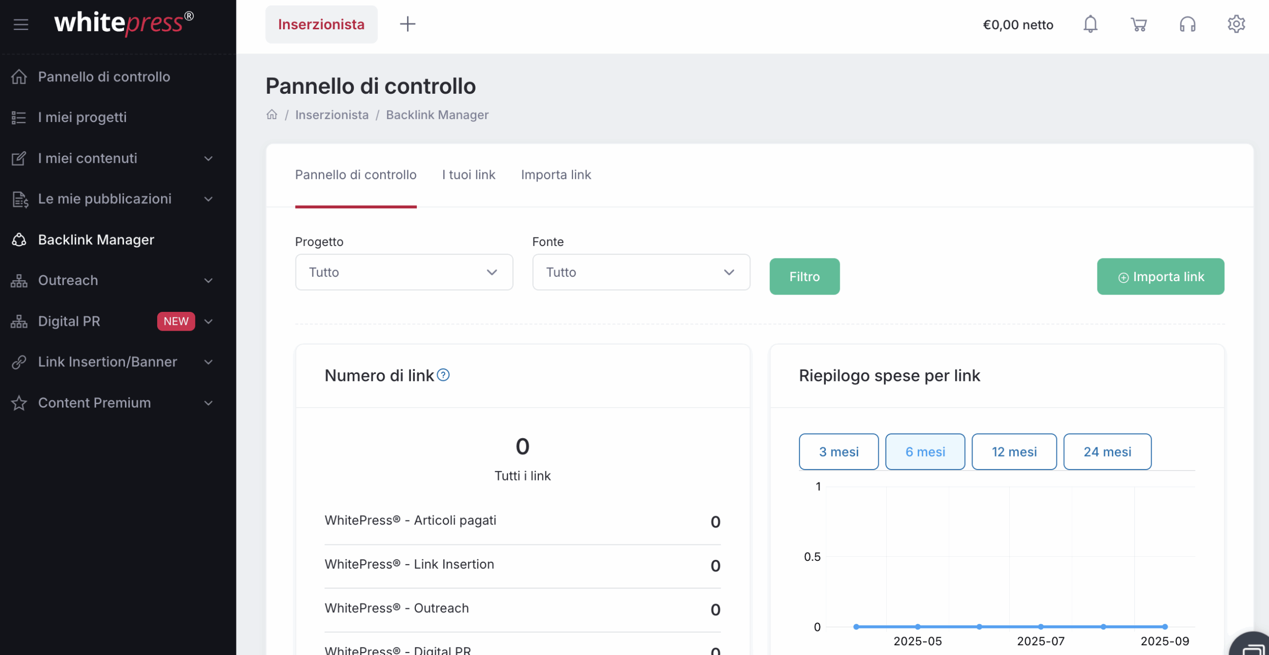Switch to the I tuoi link tab

point(468,175)
